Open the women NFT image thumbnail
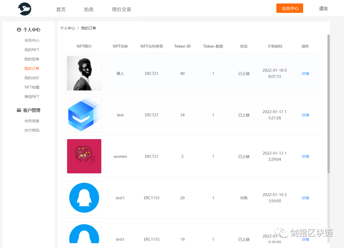Viewport: 344px width, 248px height. tap(84, 156)
